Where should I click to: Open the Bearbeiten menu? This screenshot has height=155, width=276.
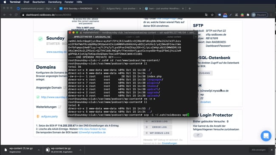pyautogui.click(x=39, y=2)
